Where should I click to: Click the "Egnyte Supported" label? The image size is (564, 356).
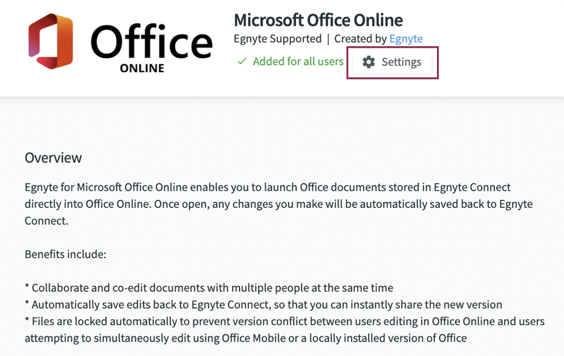click(278, 39)
